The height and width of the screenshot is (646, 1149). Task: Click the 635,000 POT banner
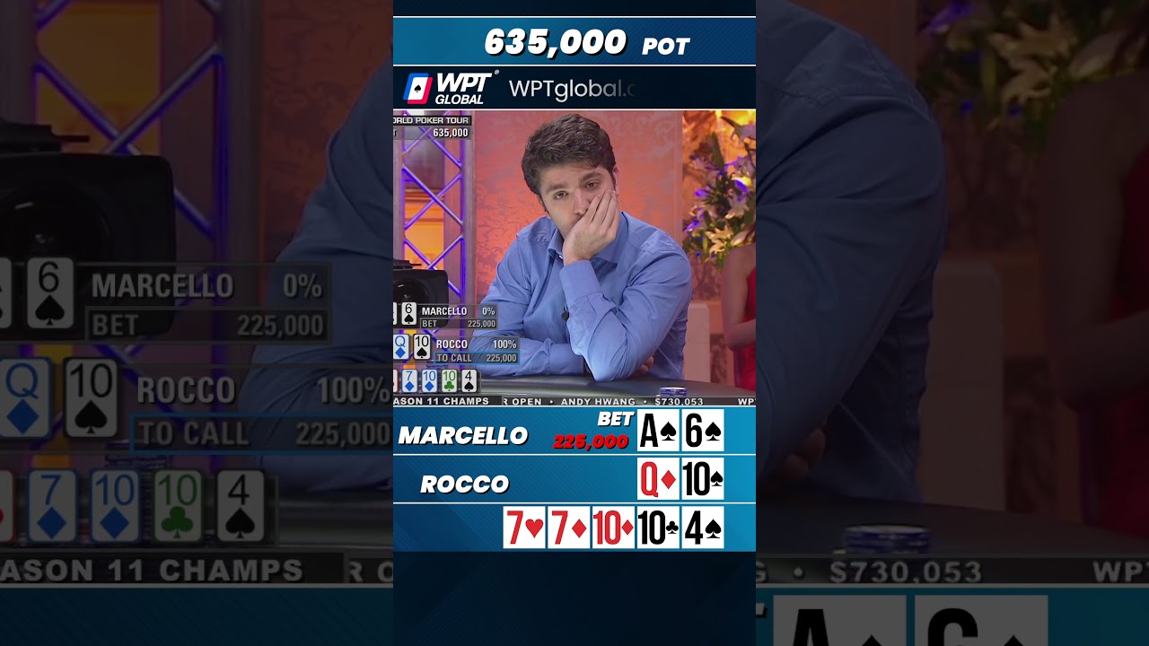tap(574, 41)
